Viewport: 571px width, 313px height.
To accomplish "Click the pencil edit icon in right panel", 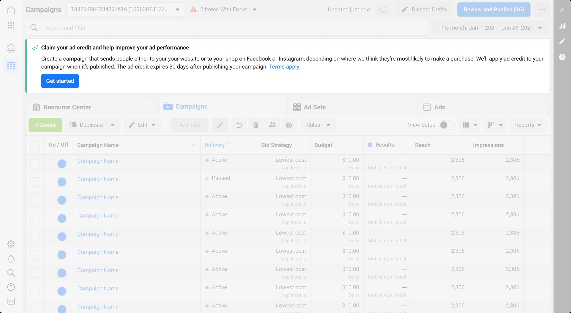I will click(562, 41).
